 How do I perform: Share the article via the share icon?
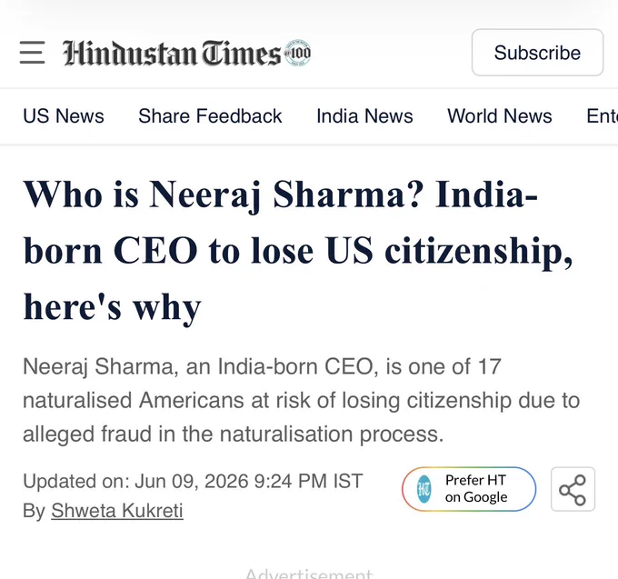pos(573,489)
